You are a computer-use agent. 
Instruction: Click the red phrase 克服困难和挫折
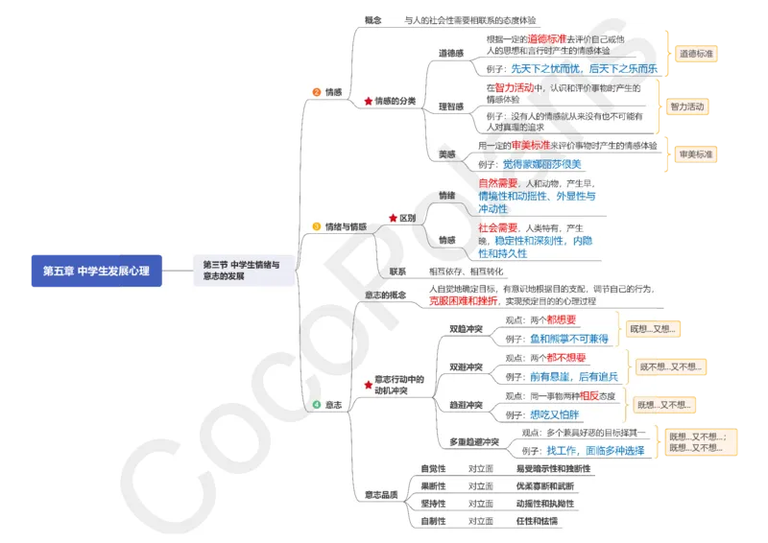pyautogui.click(x=463, y=300)
